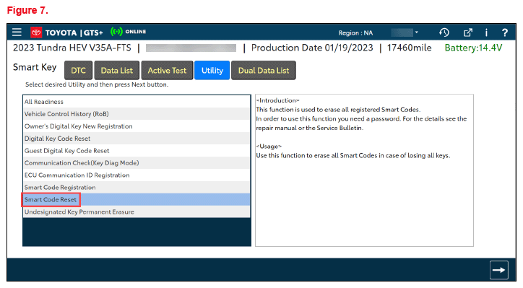This screenshot has height=288, width=523.
Task: Switch to the Data List tab
Action: (x=117, y=70)
